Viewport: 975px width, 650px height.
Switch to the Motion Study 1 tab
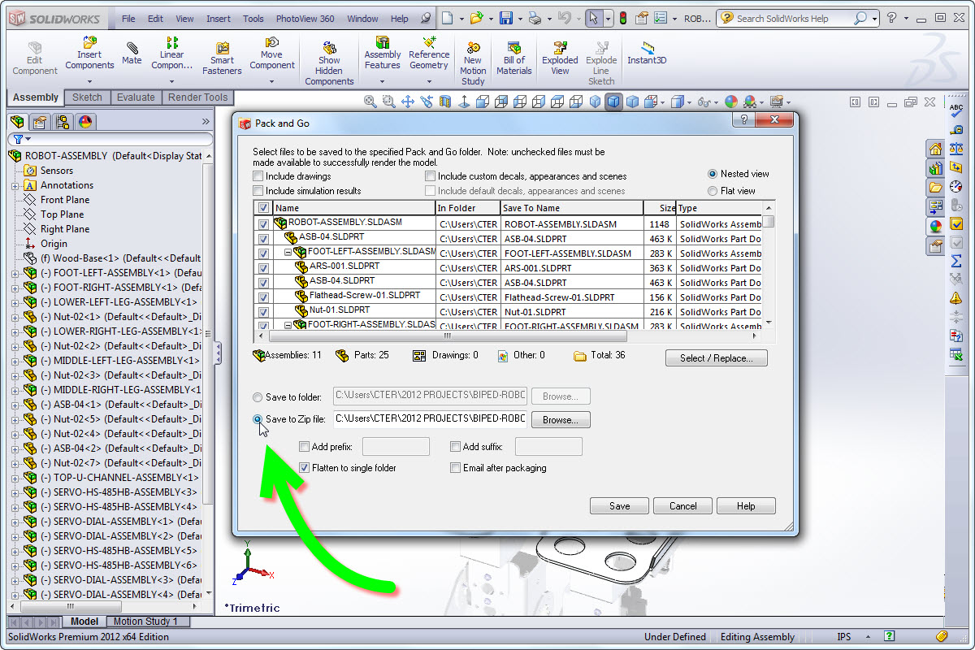point(145,622)
